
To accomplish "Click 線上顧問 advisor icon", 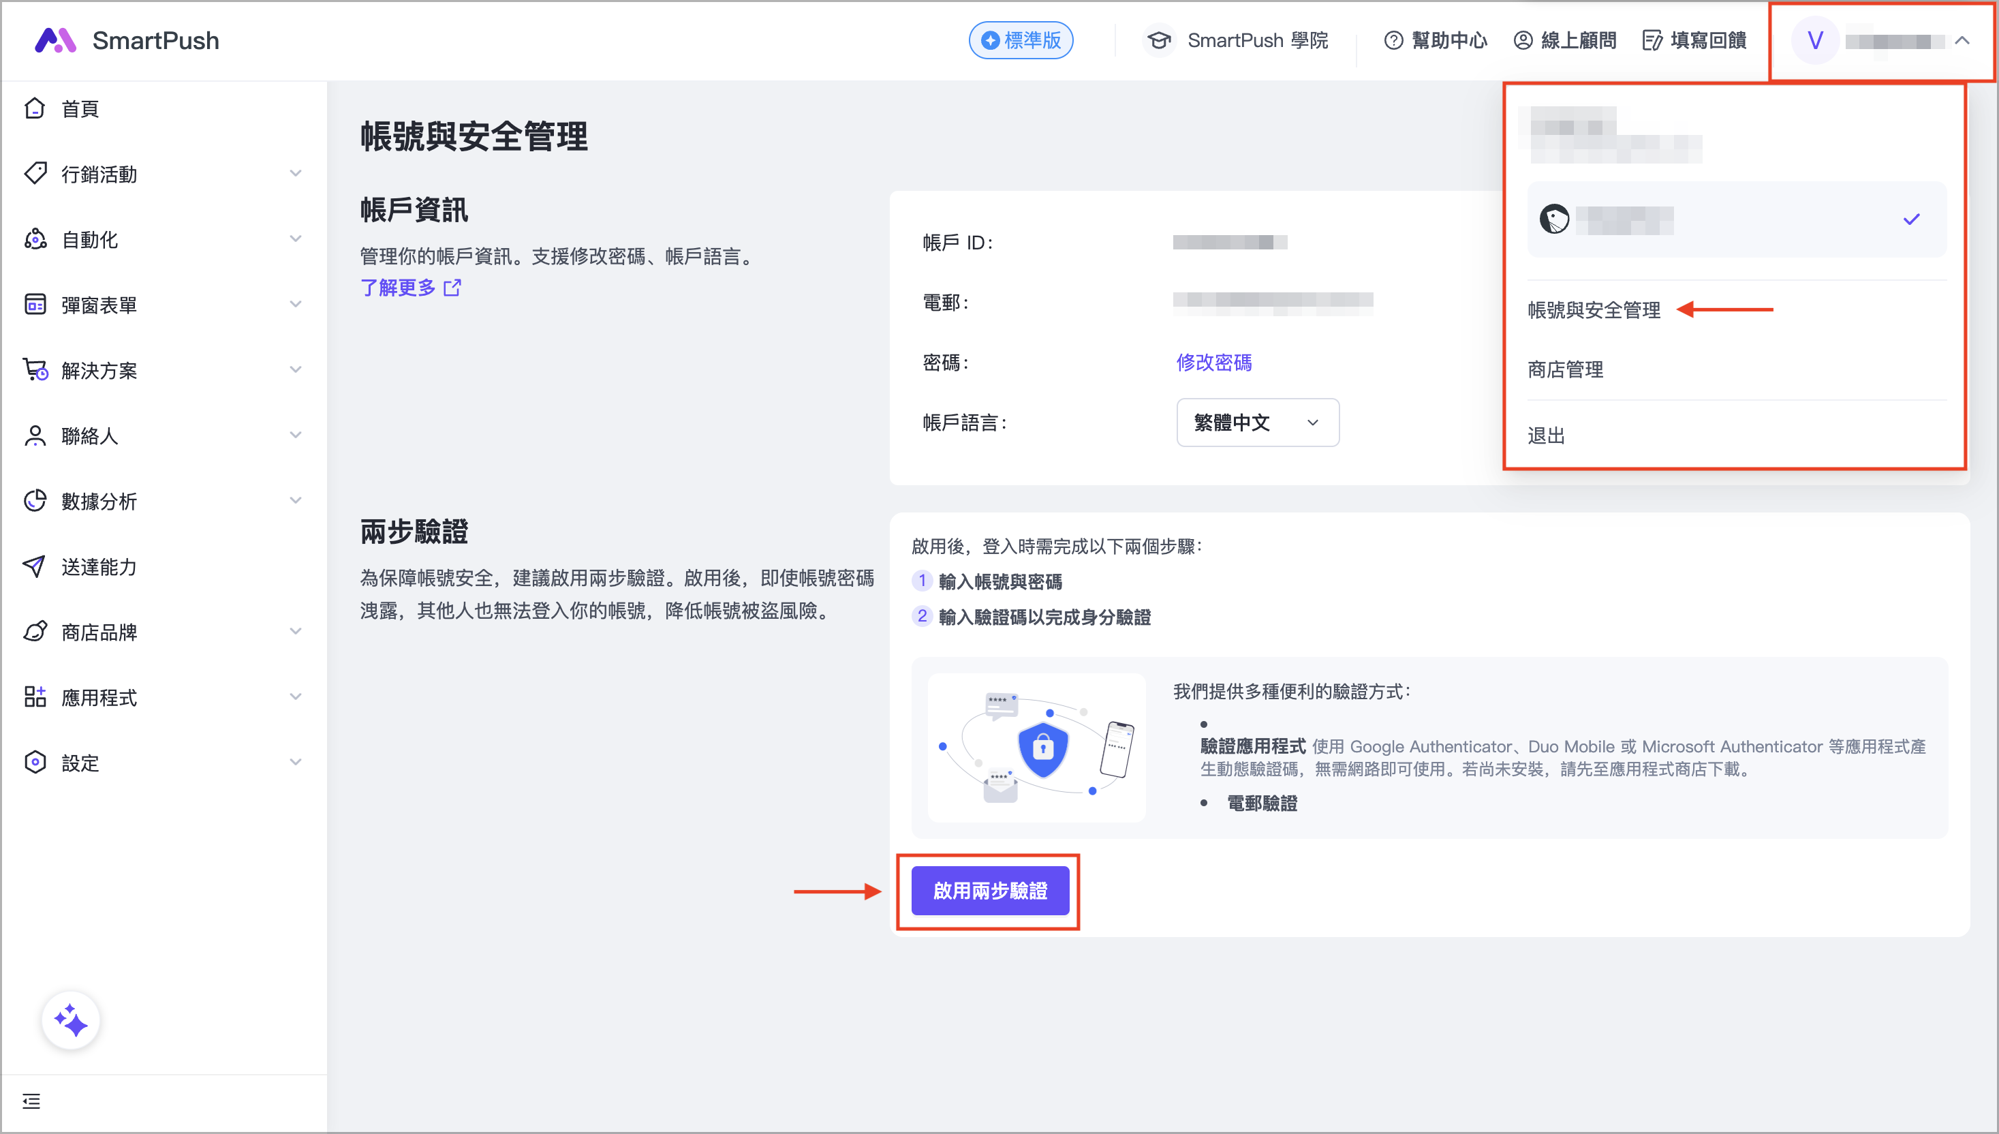I will pyautogui.click(x=1523, y=40).
